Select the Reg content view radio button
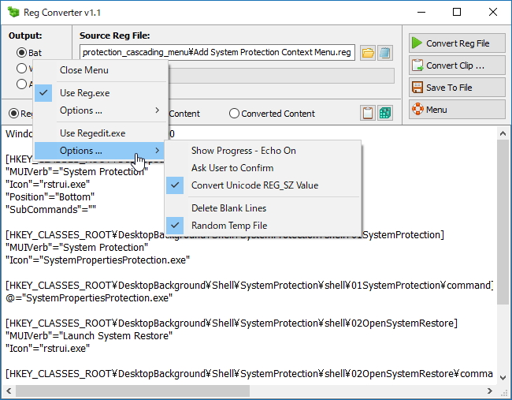512x400 pixels. click(13, 113)
